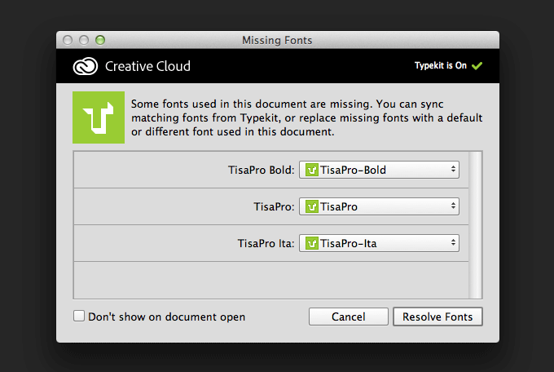Select the TisaPro Bold font label
The image size is (554, 372).
261,170
